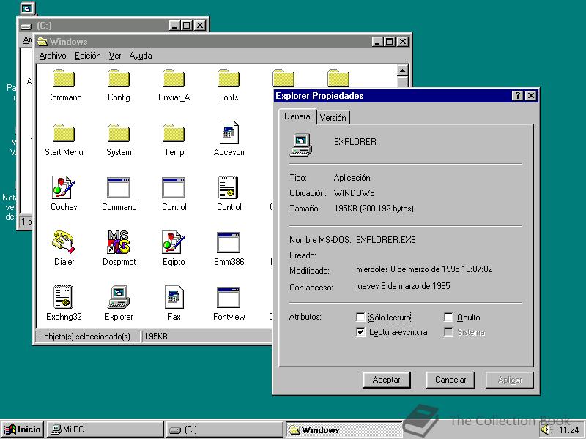Click the Aceptar button

click(x=387, y=380)
